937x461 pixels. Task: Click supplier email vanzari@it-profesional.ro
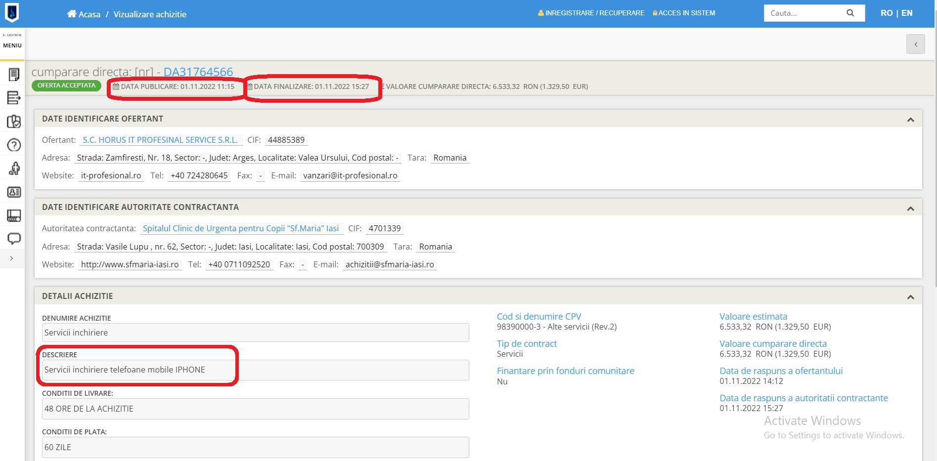[350, 175]
